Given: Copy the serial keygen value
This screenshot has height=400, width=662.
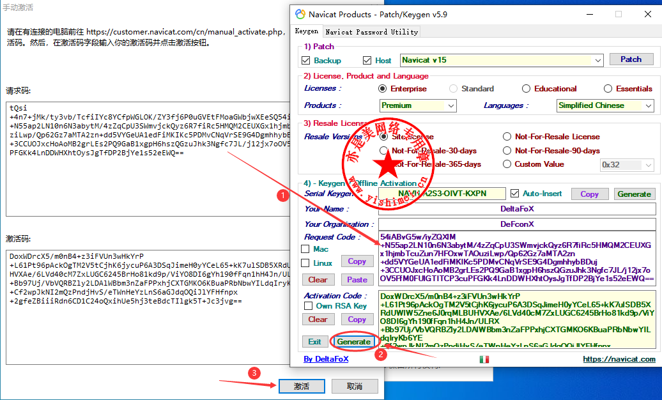Looking at the screenshot, I should pyautogui.click(x=589, y=194).
